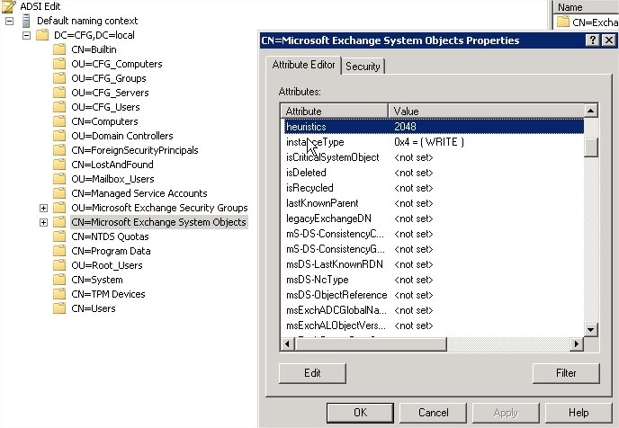Collapse the DC=CFG,DC=local node
The height and width of the screenshot is (428, 619).
26,35
